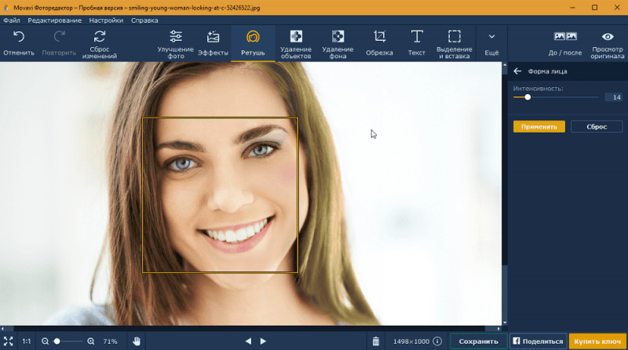Viewport: 628px width, 350px height.
Task: Choose the Crop (Обрезка) tool
Action: point(379,37)
